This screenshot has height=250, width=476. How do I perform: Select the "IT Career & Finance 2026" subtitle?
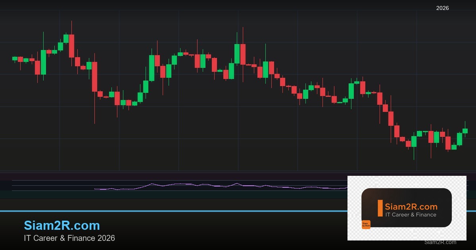click(x=69, y=238)
